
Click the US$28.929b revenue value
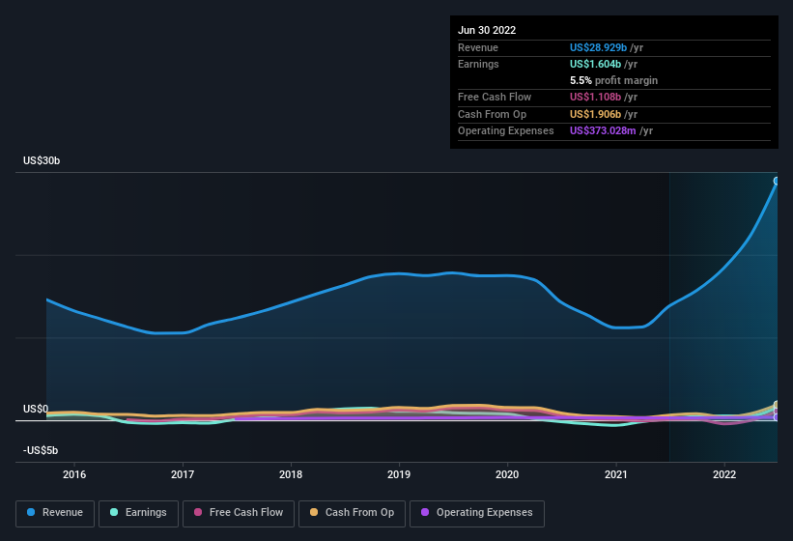pos(598,47)
